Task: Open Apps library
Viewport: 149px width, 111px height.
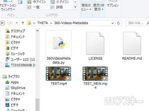Action: pyautogui.click(x=12, y=82)
